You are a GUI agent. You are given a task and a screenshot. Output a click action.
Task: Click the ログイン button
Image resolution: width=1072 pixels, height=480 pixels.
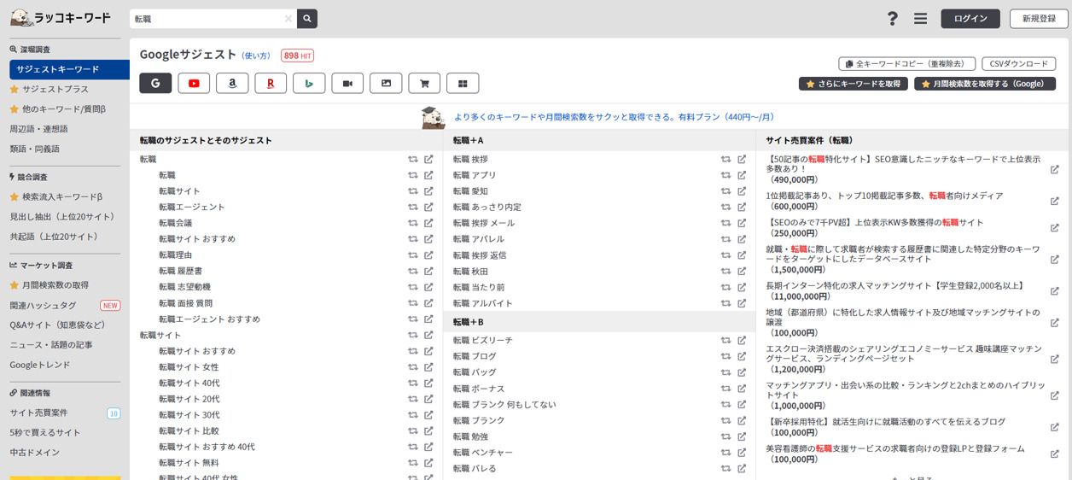(x=970, y=19)
